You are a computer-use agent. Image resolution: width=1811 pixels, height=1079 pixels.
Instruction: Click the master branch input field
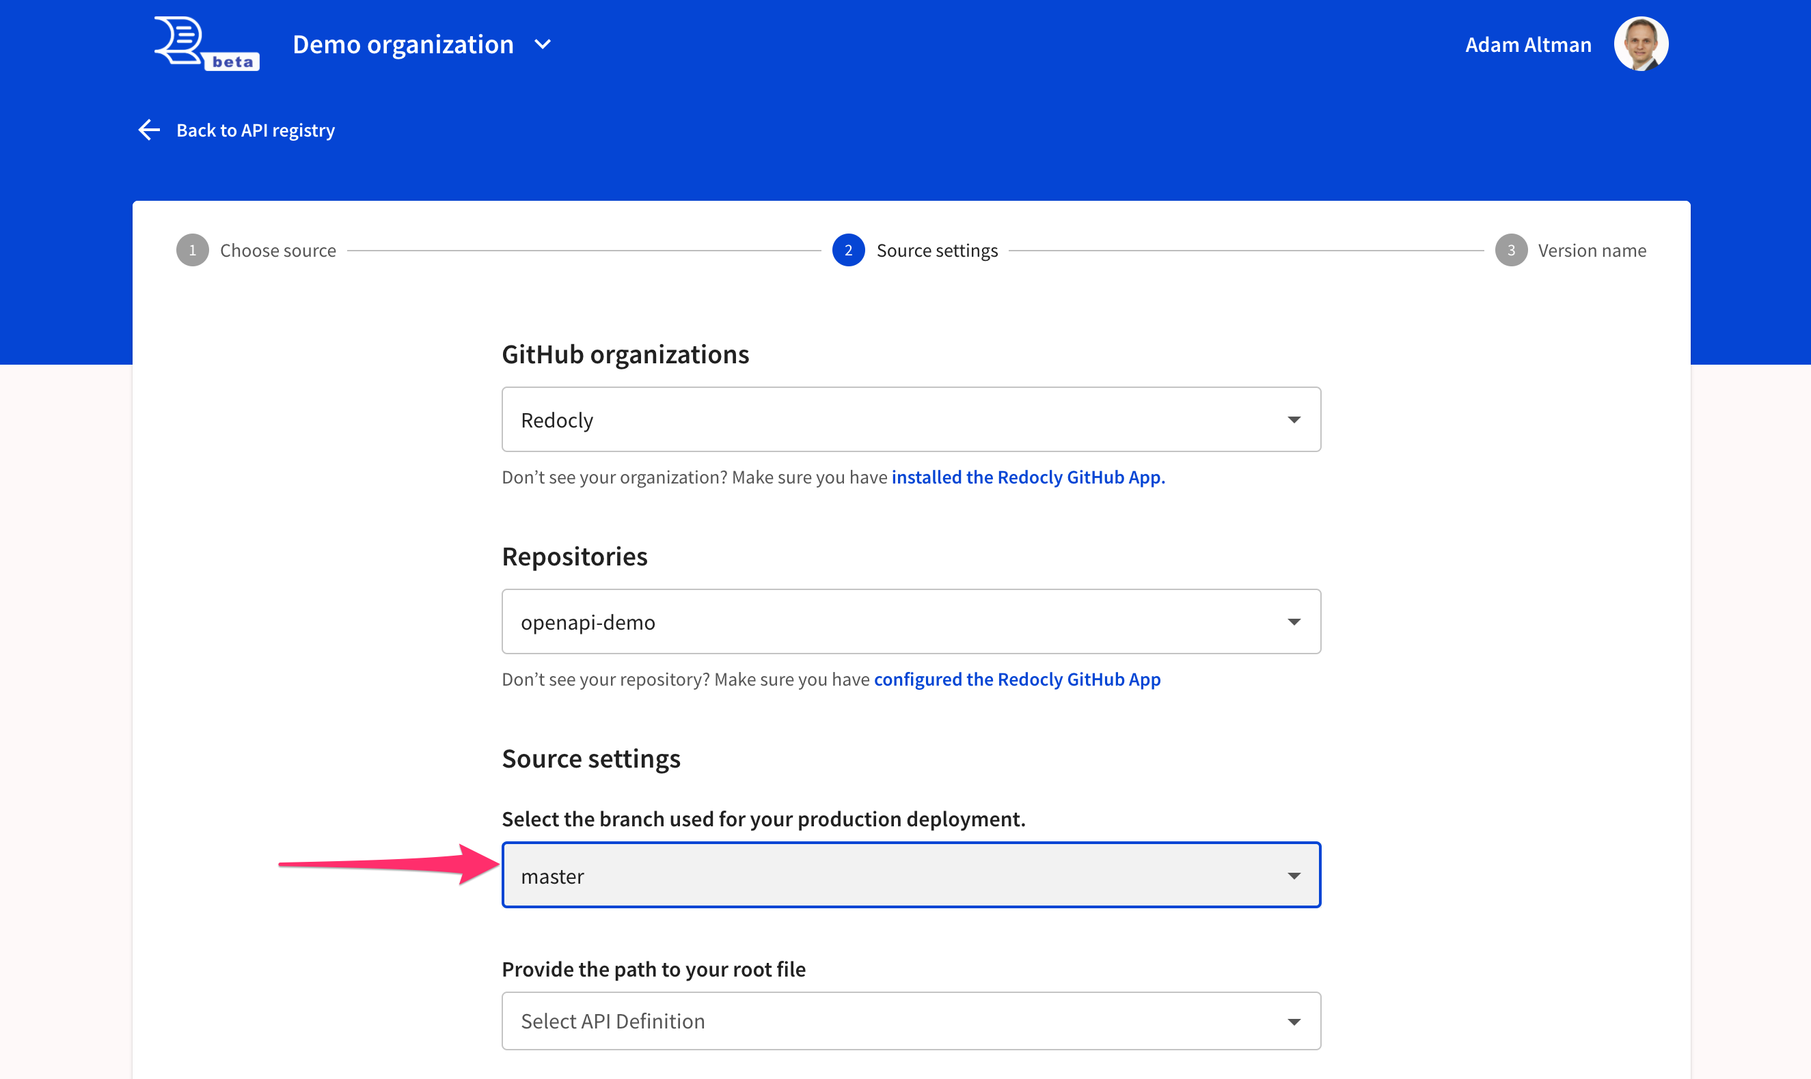911,875
